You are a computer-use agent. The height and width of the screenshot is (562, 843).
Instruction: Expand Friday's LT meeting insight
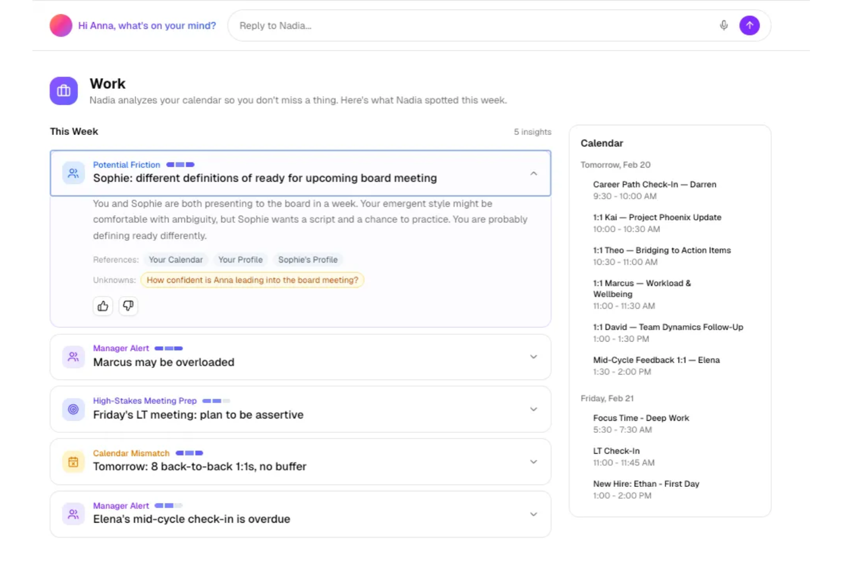point(533,409)
